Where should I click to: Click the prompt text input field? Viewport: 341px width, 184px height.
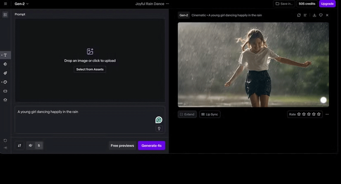(83, 118)
